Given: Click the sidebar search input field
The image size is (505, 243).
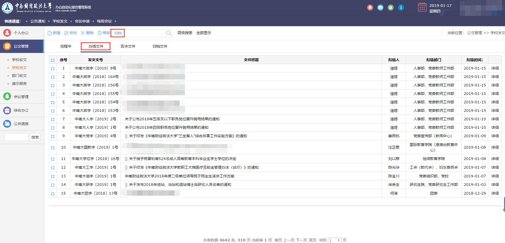Looking at the screenshot, I should point(16,137).
